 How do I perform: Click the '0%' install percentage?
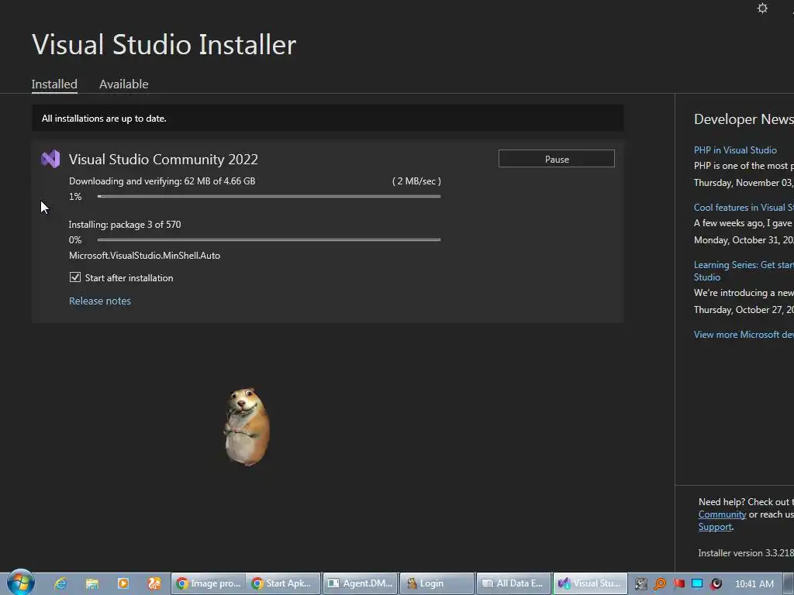75,240
